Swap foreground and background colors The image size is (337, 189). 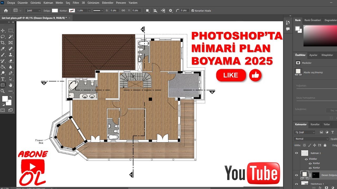11,97
